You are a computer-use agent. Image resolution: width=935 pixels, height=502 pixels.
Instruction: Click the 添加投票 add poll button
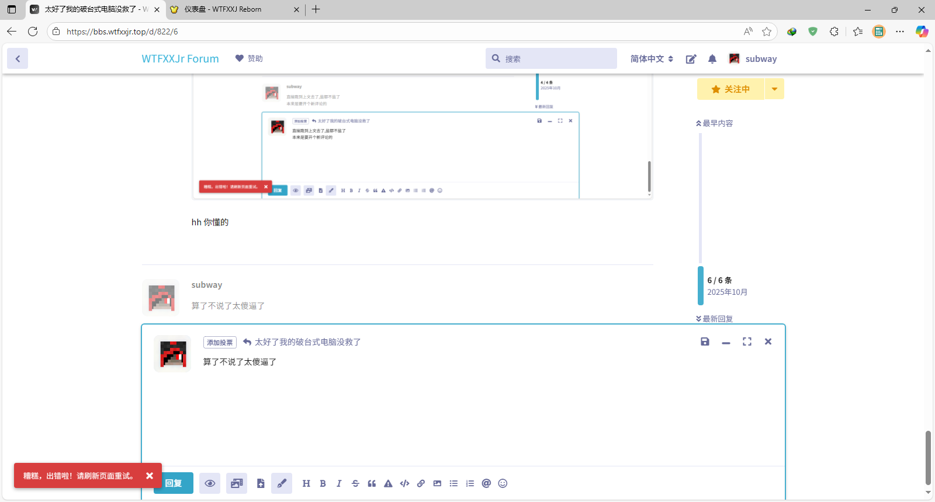coord(220,343)
